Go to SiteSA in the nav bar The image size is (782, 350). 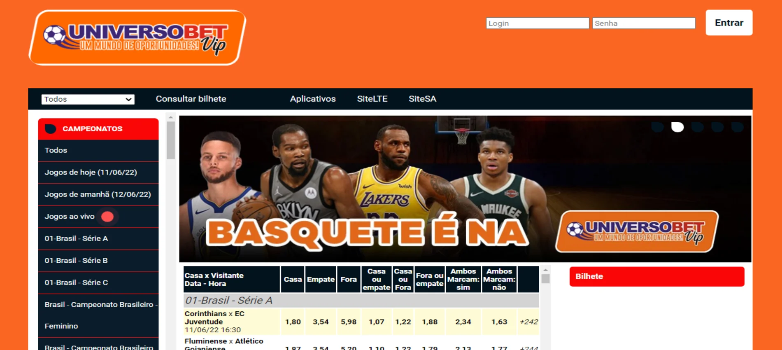pos(422,99)
